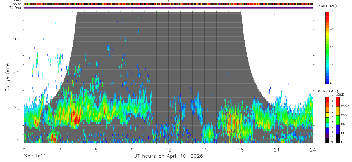This screenshot has height=162, width=352.
Task: Click the '16' label on TX FRQ legend
Action: 332,106
